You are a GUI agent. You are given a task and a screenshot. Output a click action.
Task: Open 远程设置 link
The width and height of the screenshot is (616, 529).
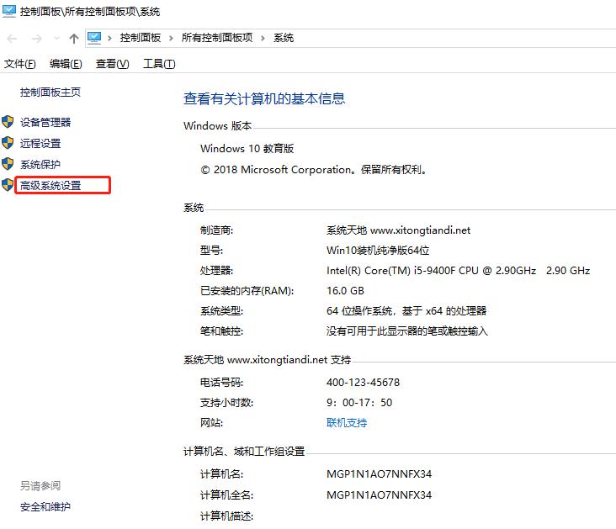tap(40, 143)
